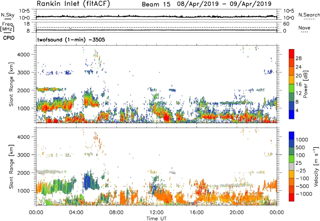Click the '4' tick on the Power scale
Screen dimensions: 320x221
[297, 111]
